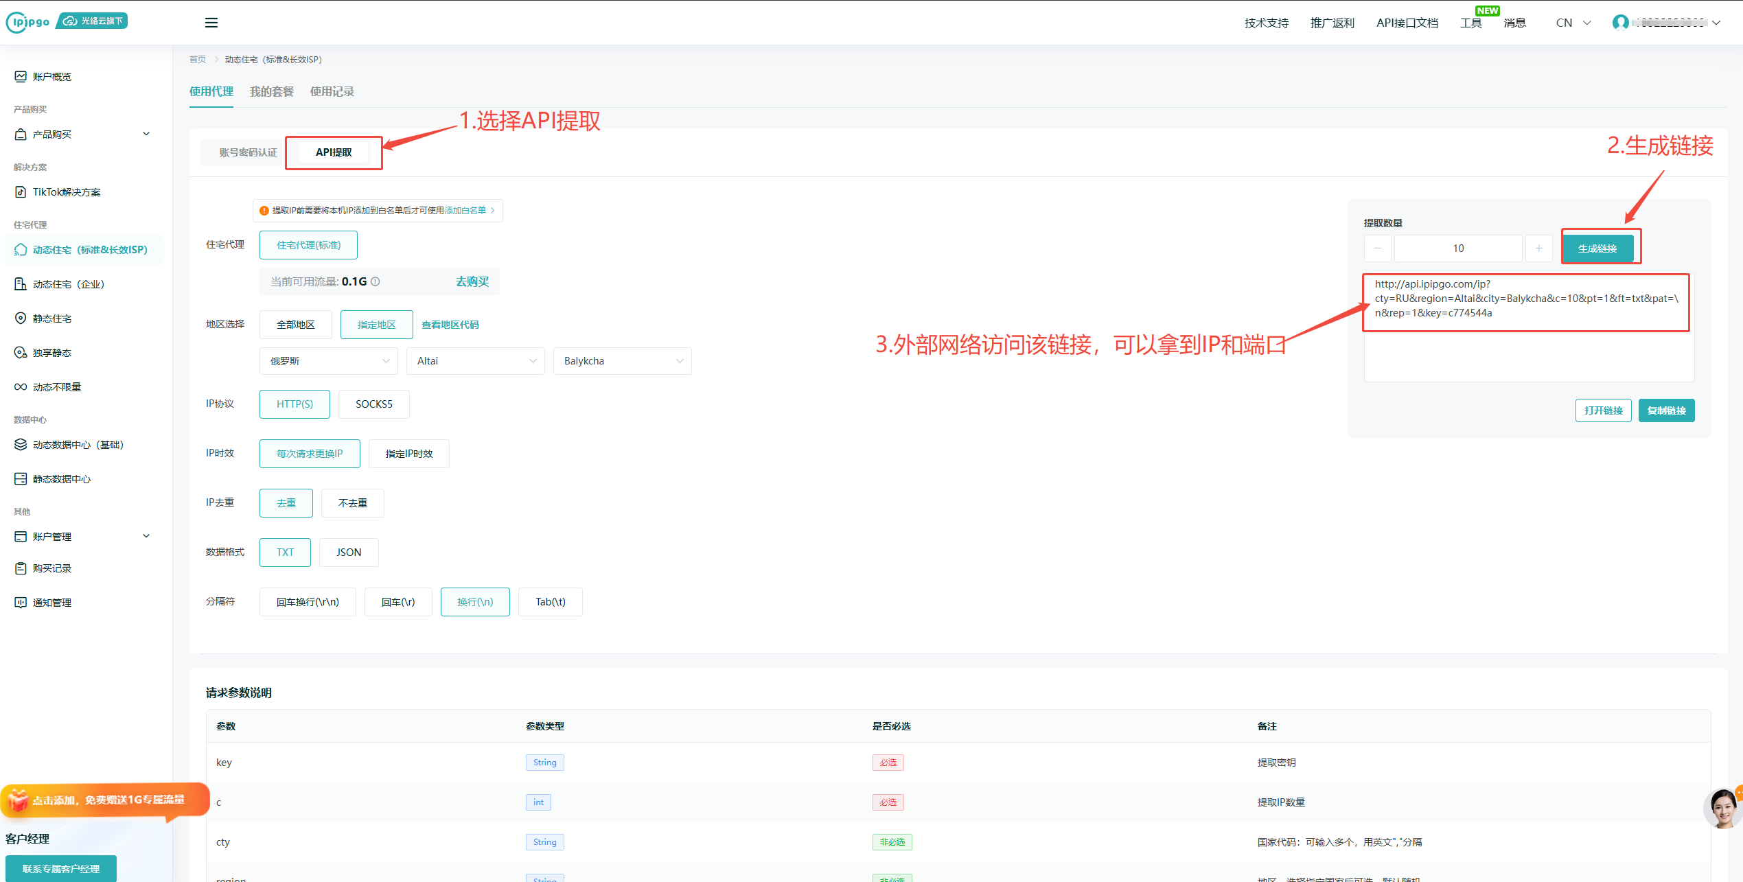Open TikTok解决方案 sidebar icon
Image resolution: width=1743 pixels, height=882 pixels.
click(21, 192)
